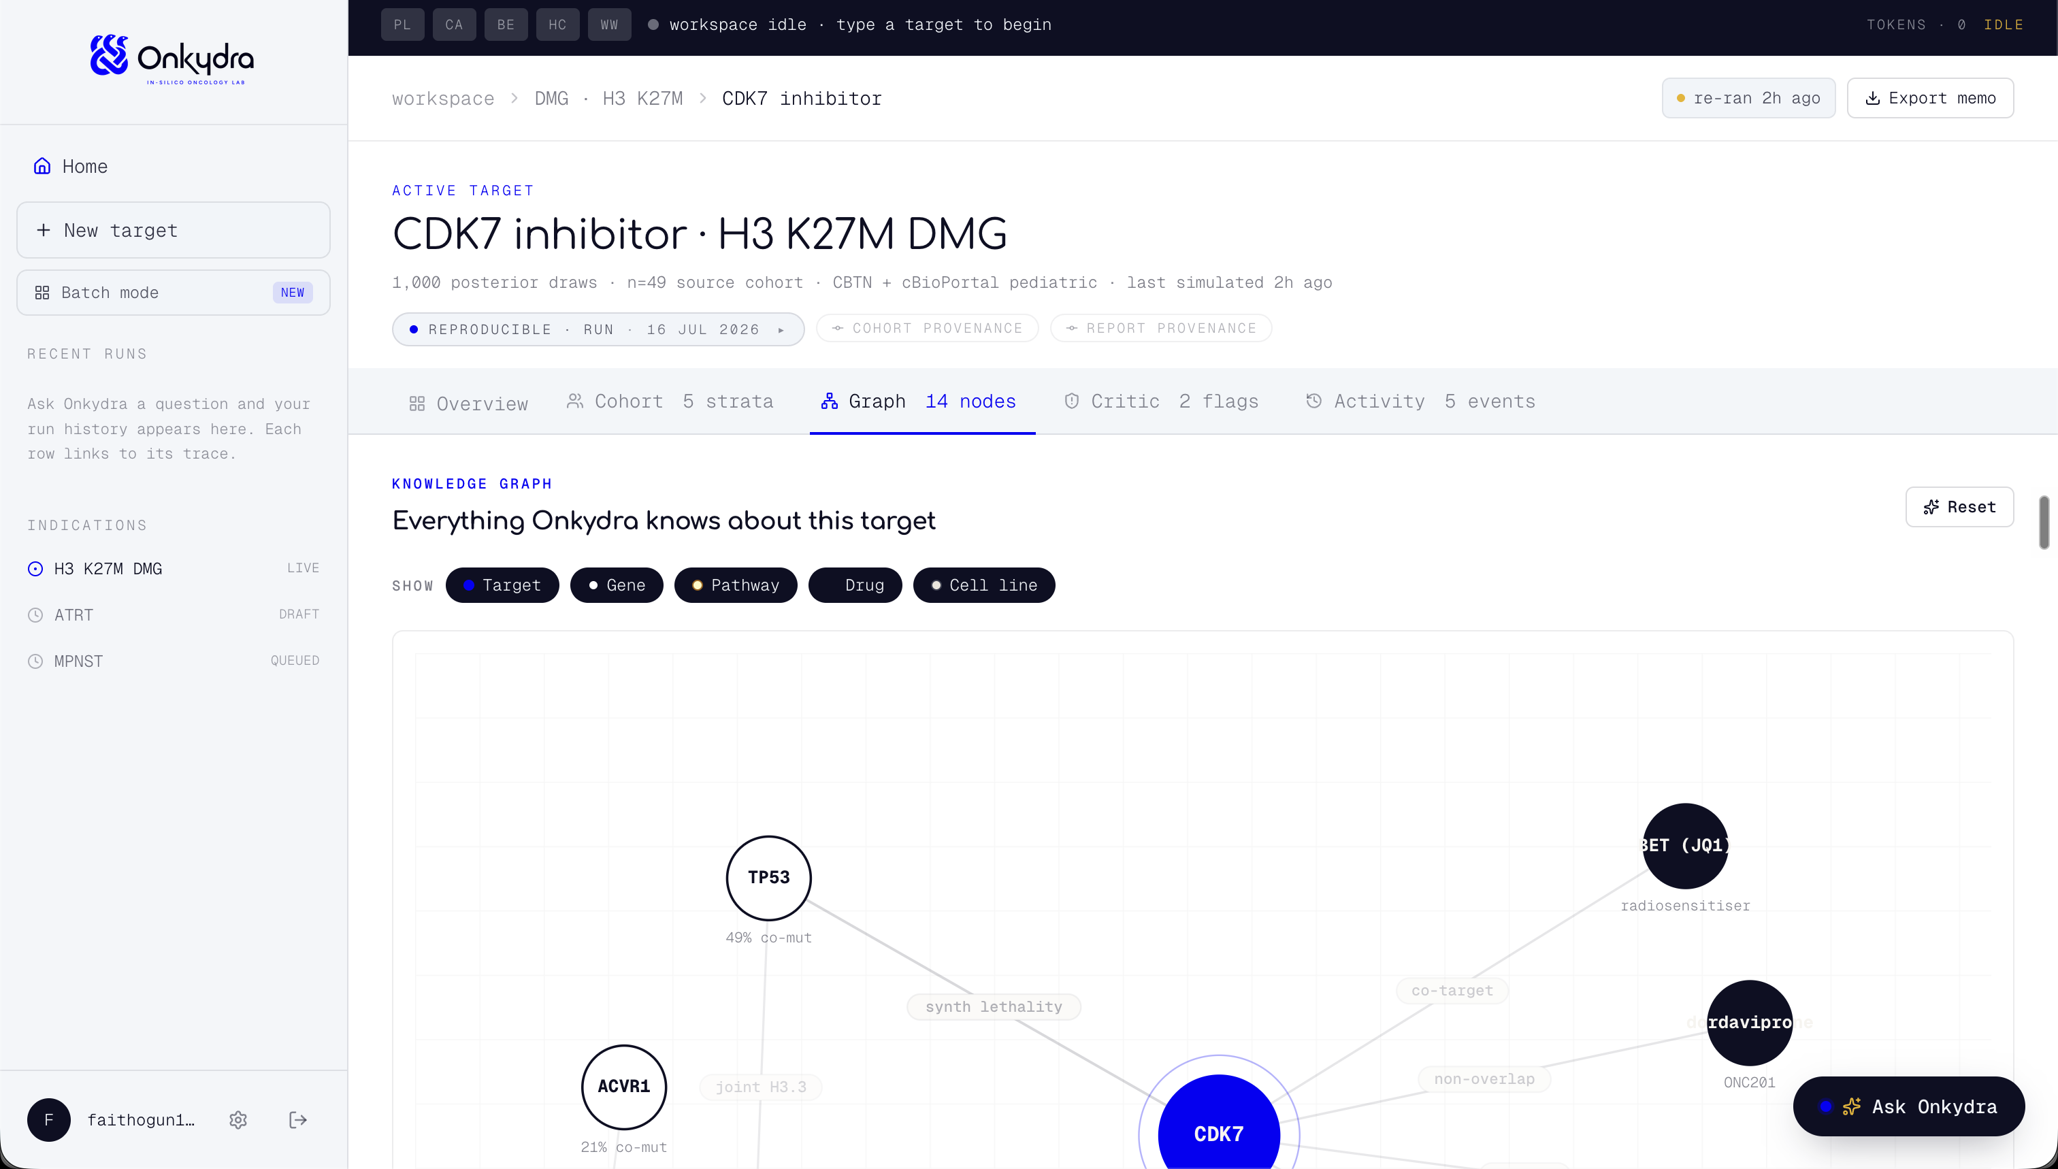Click the chevron before CDK7 inhibitor breadcrumb
This screenshot has height=1169, width=2058.
702,98
